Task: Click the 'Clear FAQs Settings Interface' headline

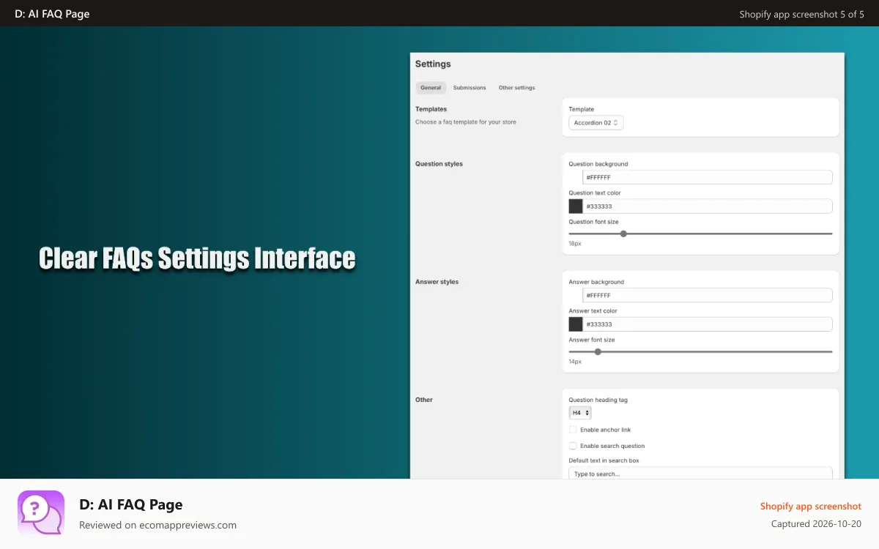Action: pos(197,258)
